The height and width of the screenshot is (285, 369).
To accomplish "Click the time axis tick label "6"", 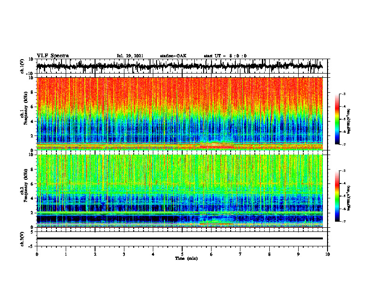I will (212, 254).
